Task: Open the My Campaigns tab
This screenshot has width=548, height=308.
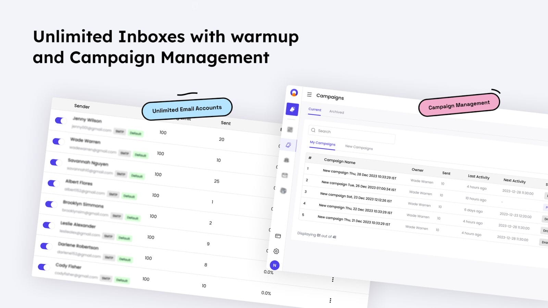Action: (x=322, y=143)
